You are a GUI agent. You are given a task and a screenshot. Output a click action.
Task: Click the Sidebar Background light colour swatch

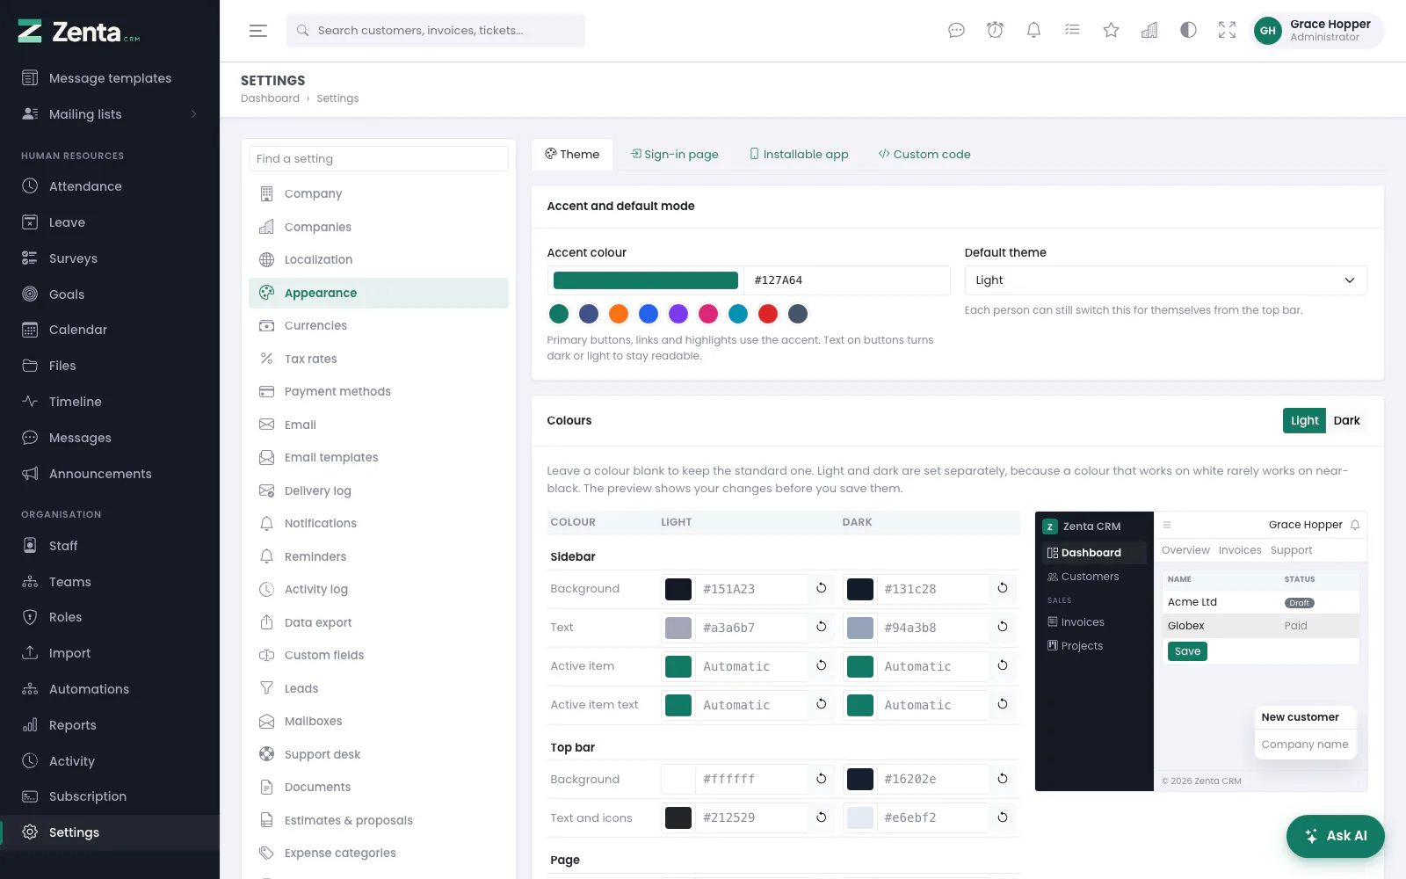click(x=678, y=589)
